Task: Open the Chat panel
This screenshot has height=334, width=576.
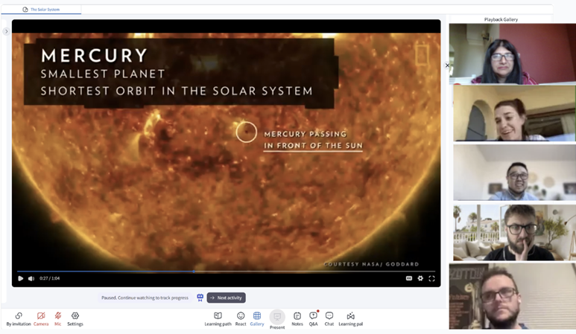Action: click(329, 318)
